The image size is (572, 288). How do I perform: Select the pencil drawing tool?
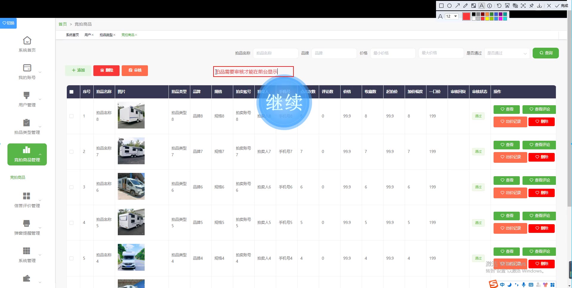pos(466,6)
